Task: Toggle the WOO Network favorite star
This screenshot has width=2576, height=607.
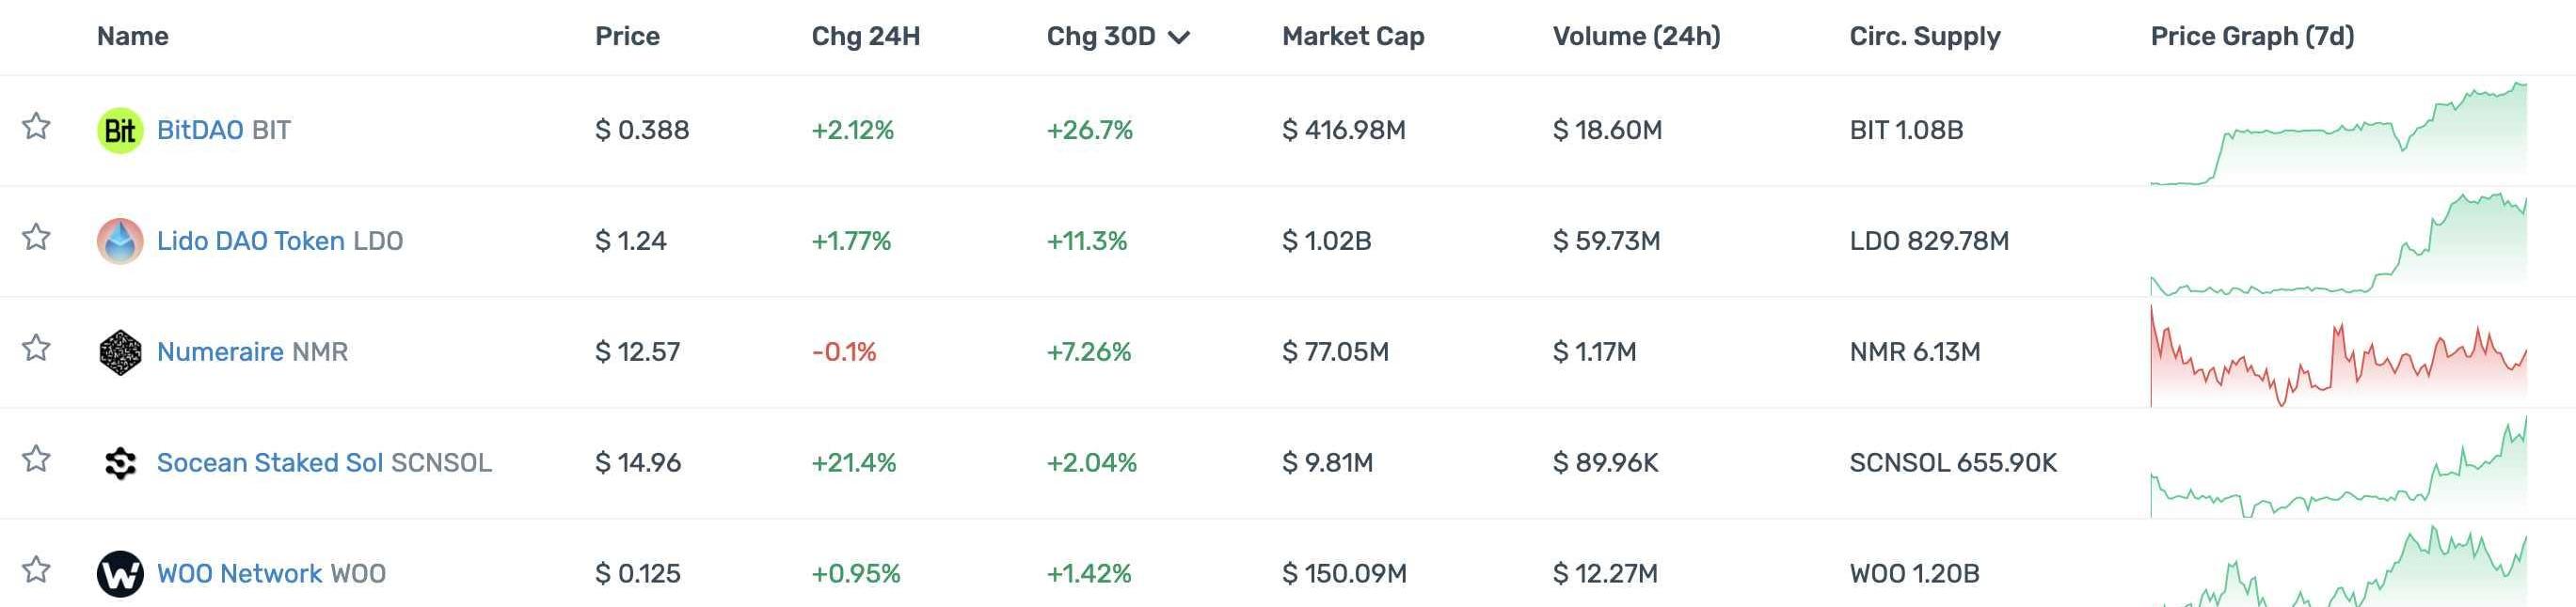Action: pos(37,570)
